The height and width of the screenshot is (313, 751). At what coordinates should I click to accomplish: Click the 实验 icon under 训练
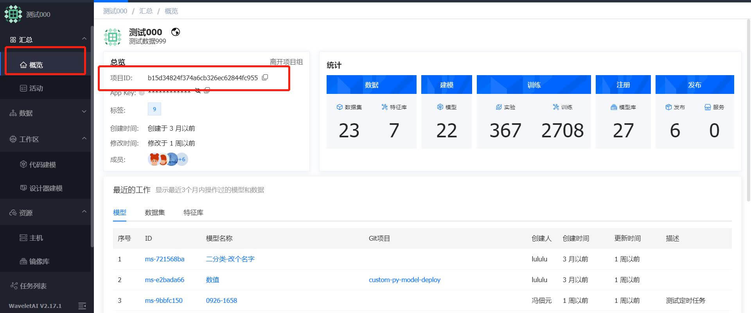click(x=499, y=107)
